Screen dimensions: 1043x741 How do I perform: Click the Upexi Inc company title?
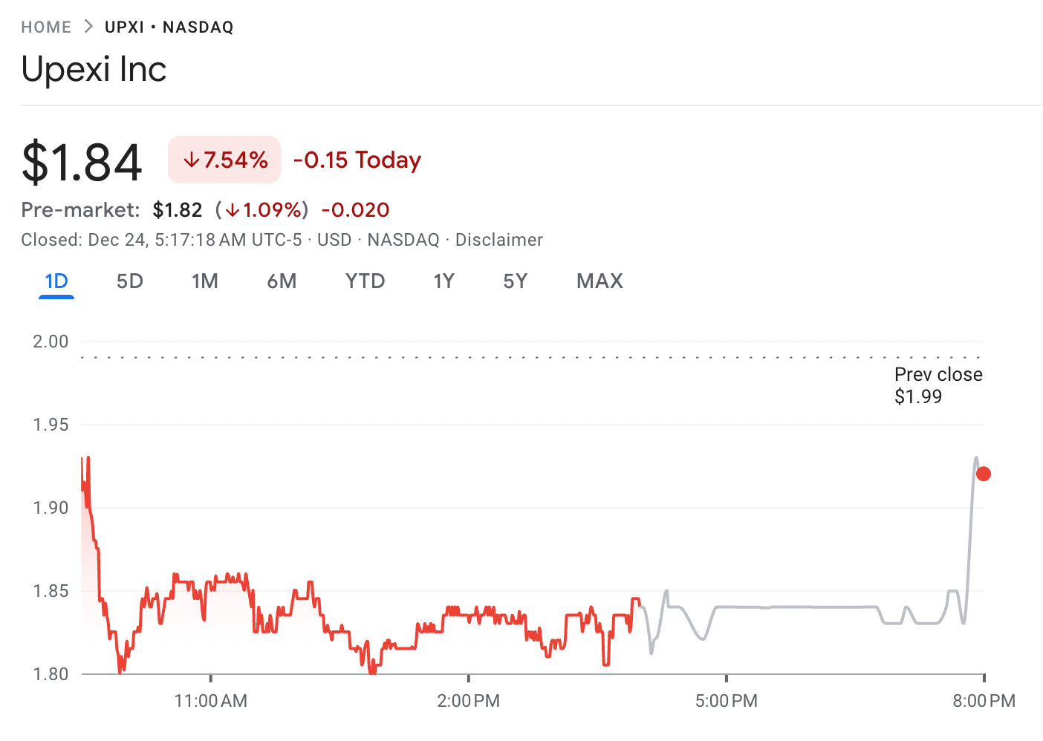(94, 68)
